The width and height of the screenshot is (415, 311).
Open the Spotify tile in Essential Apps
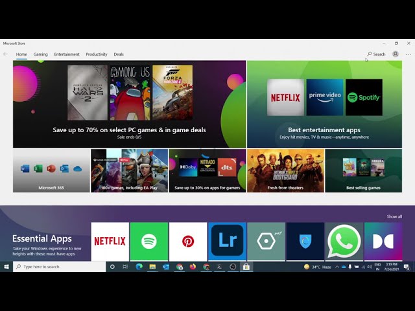[149, 242]
